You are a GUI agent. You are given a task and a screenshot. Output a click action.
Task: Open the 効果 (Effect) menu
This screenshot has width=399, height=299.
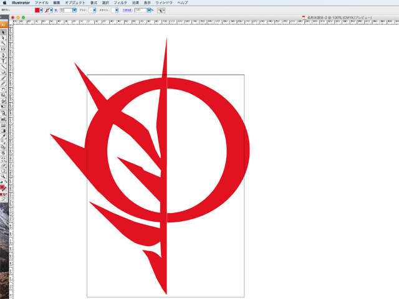(x=136, y=2)
